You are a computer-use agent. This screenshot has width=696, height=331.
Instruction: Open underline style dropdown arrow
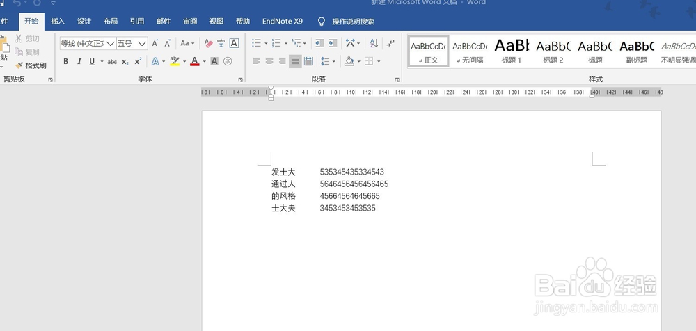(102, 61)
